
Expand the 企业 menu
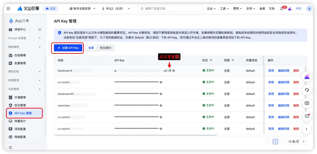(211, 9)
